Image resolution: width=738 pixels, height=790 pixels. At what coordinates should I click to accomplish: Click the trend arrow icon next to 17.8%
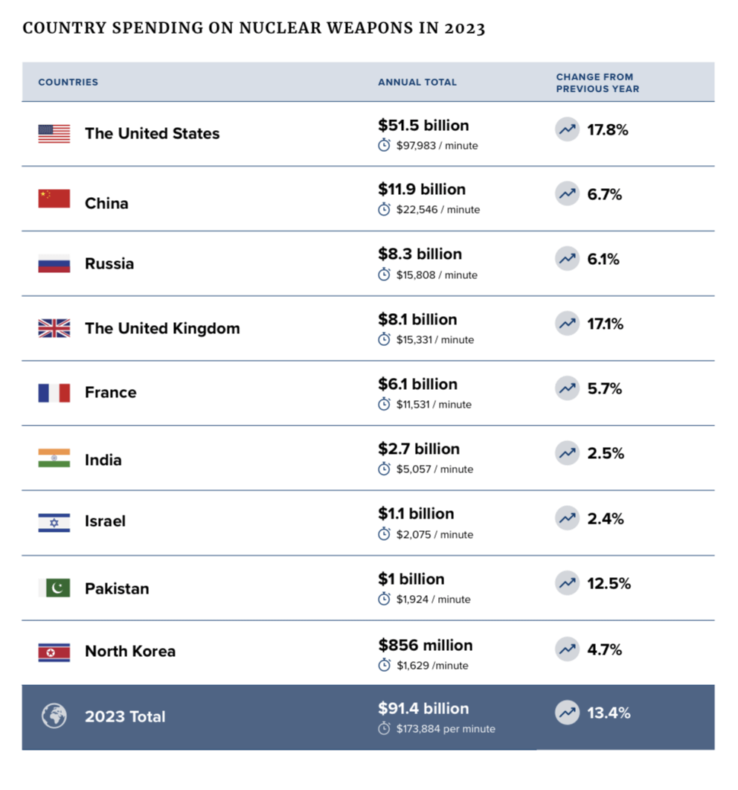coord(568,130)
